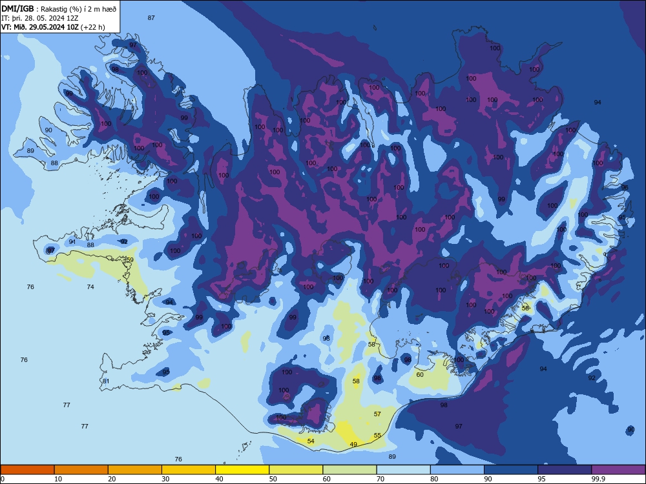This screenshot has width=646, height=484.
Task: Pick the 20–30 light orange legend swatch
Action: click(x=135, y=470)
